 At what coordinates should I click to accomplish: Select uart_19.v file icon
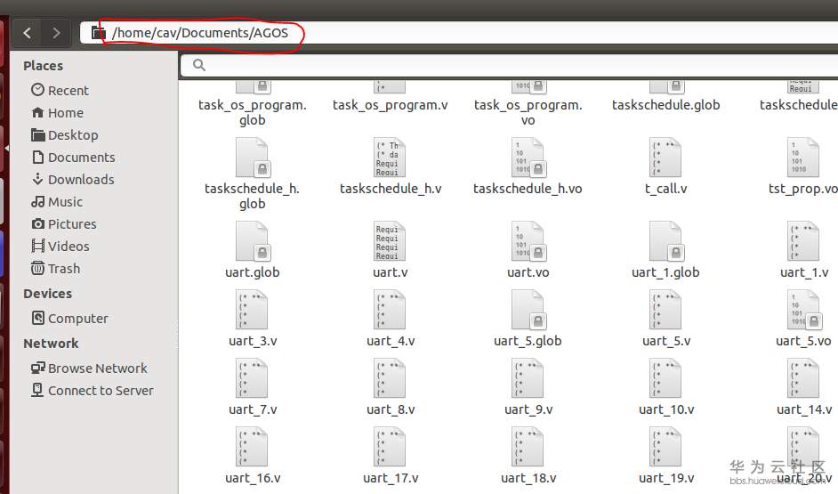coord(666,447)
